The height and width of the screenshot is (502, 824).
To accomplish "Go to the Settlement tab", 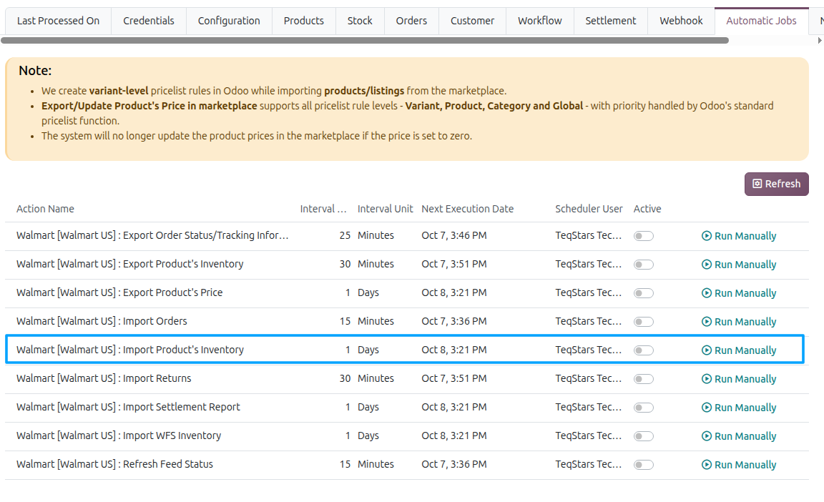I will [611, 21].
